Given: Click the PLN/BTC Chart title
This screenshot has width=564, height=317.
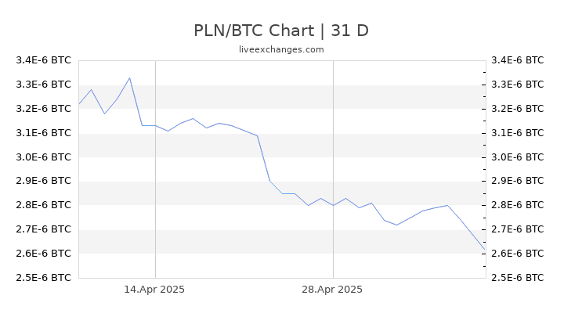Looking at the screenshot, I should [281, 31].
